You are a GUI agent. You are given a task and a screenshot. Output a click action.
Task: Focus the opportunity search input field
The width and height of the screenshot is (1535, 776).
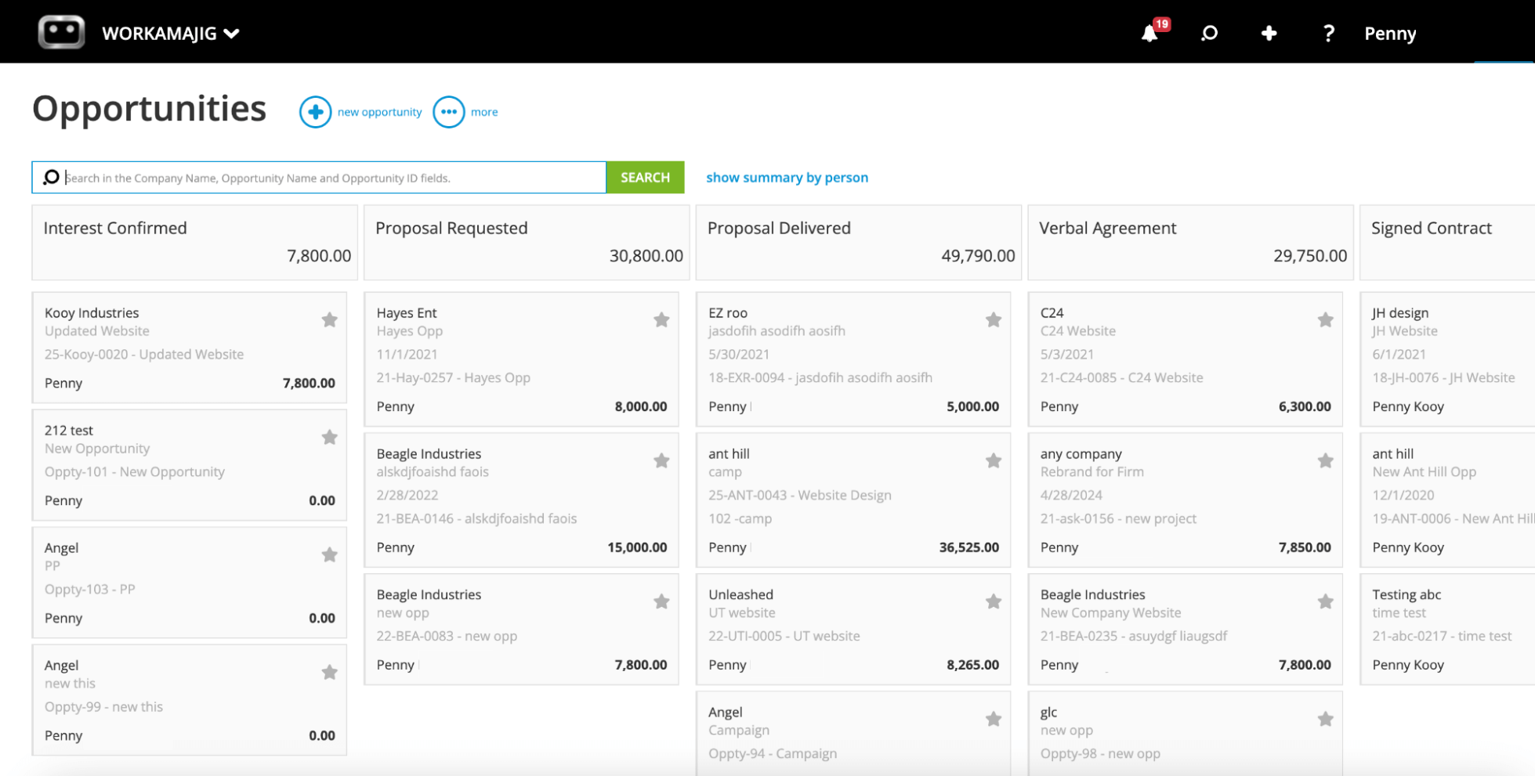pos(319,178)
